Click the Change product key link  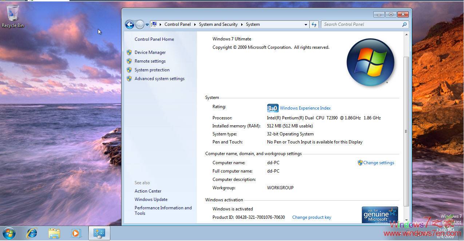point(312,217)
